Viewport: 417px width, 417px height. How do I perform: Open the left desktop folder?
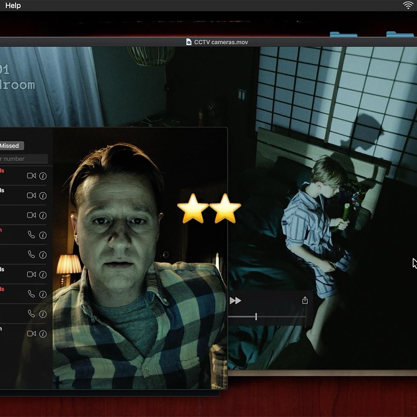343,34
